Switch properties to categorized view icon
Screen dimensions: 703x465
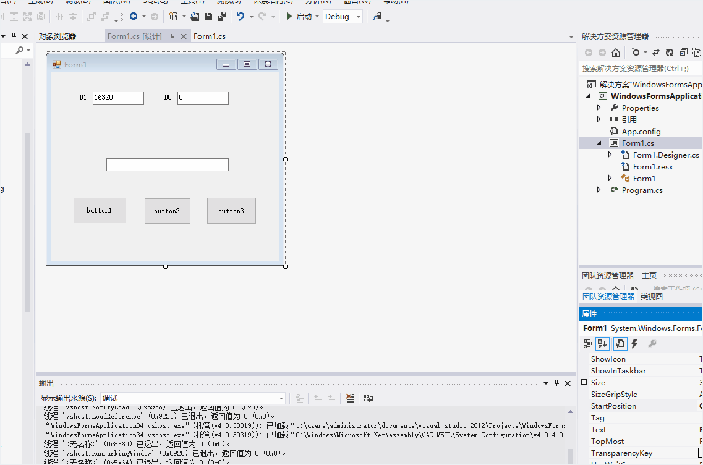pos(588,344)
